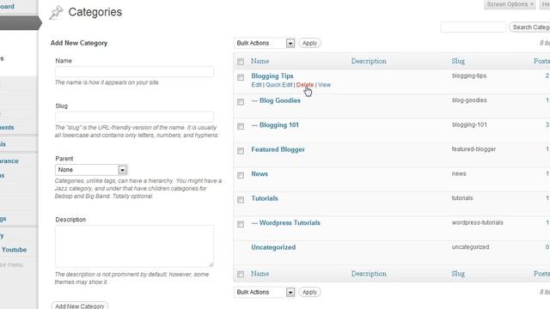550x309 pixels.
Task: Sort by bottom Slug column footer
Action: [x=458, y=274]
